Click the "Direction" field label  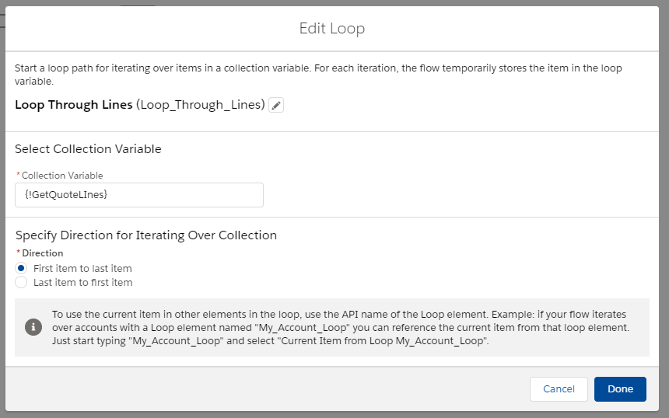coord(43,253)
